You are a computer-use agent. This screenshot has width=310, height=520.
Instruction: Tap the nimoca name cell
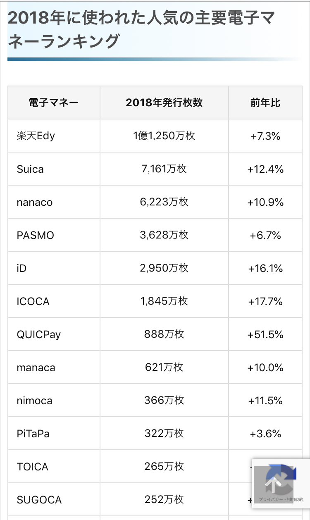pos(54,400)
